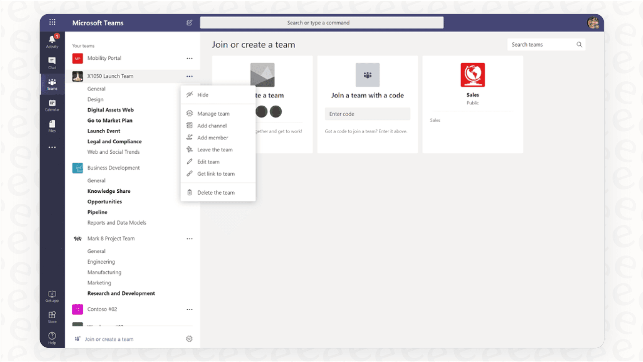Screen dimensions: 643x362
Task: Open the Activity feed icon
Action: coord(52,41)
